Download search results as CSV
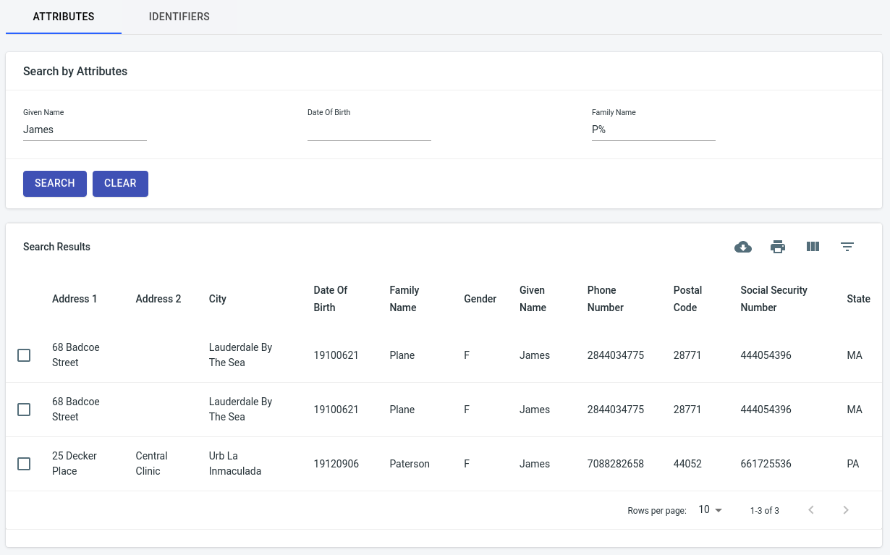Viewport: 890px width, 555px height. [x=743, y=247]
